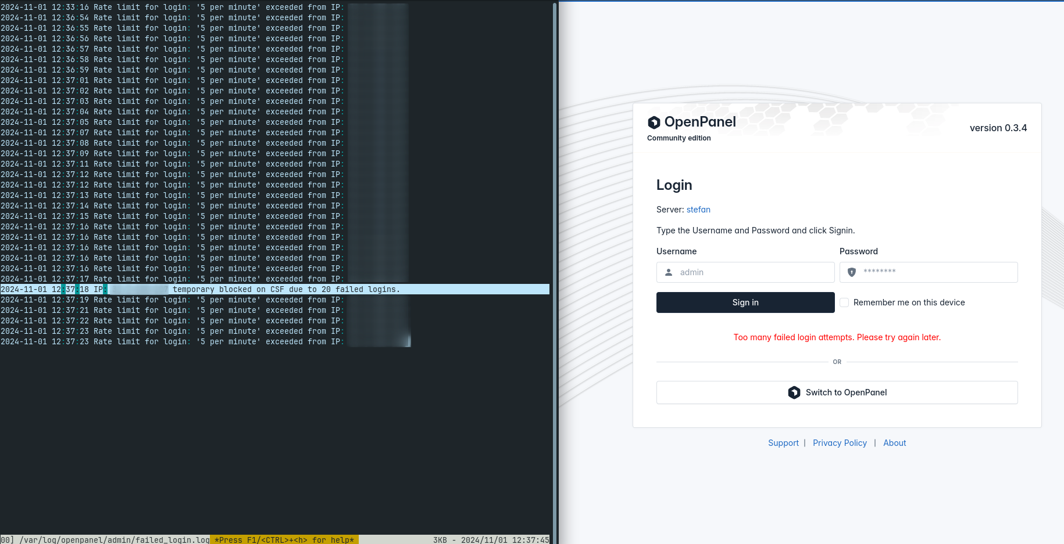Click the version 0.3.4 label
Image resolution: width=1064 pixels, height=544 pixels.
[x=998, y=128]
